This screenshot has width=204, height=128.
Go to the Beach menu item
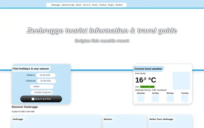79,5
